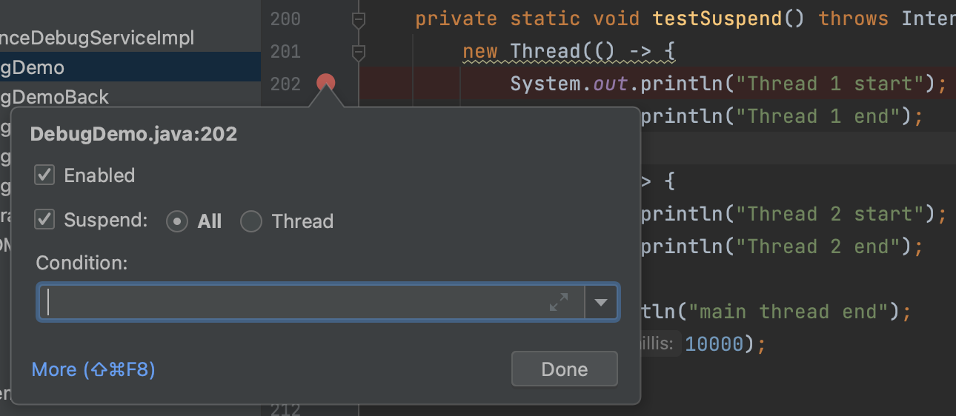The height and width of the screenshot is (416, 956).
Task: Open the Condition history dropdown arrow
Action: coord(602,302)
